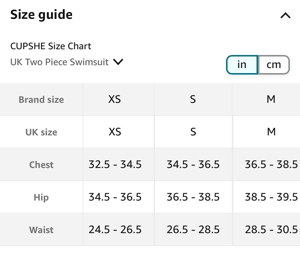Tap the Size guide heading
The image size is (300, 257).
[x=41, y=15]
